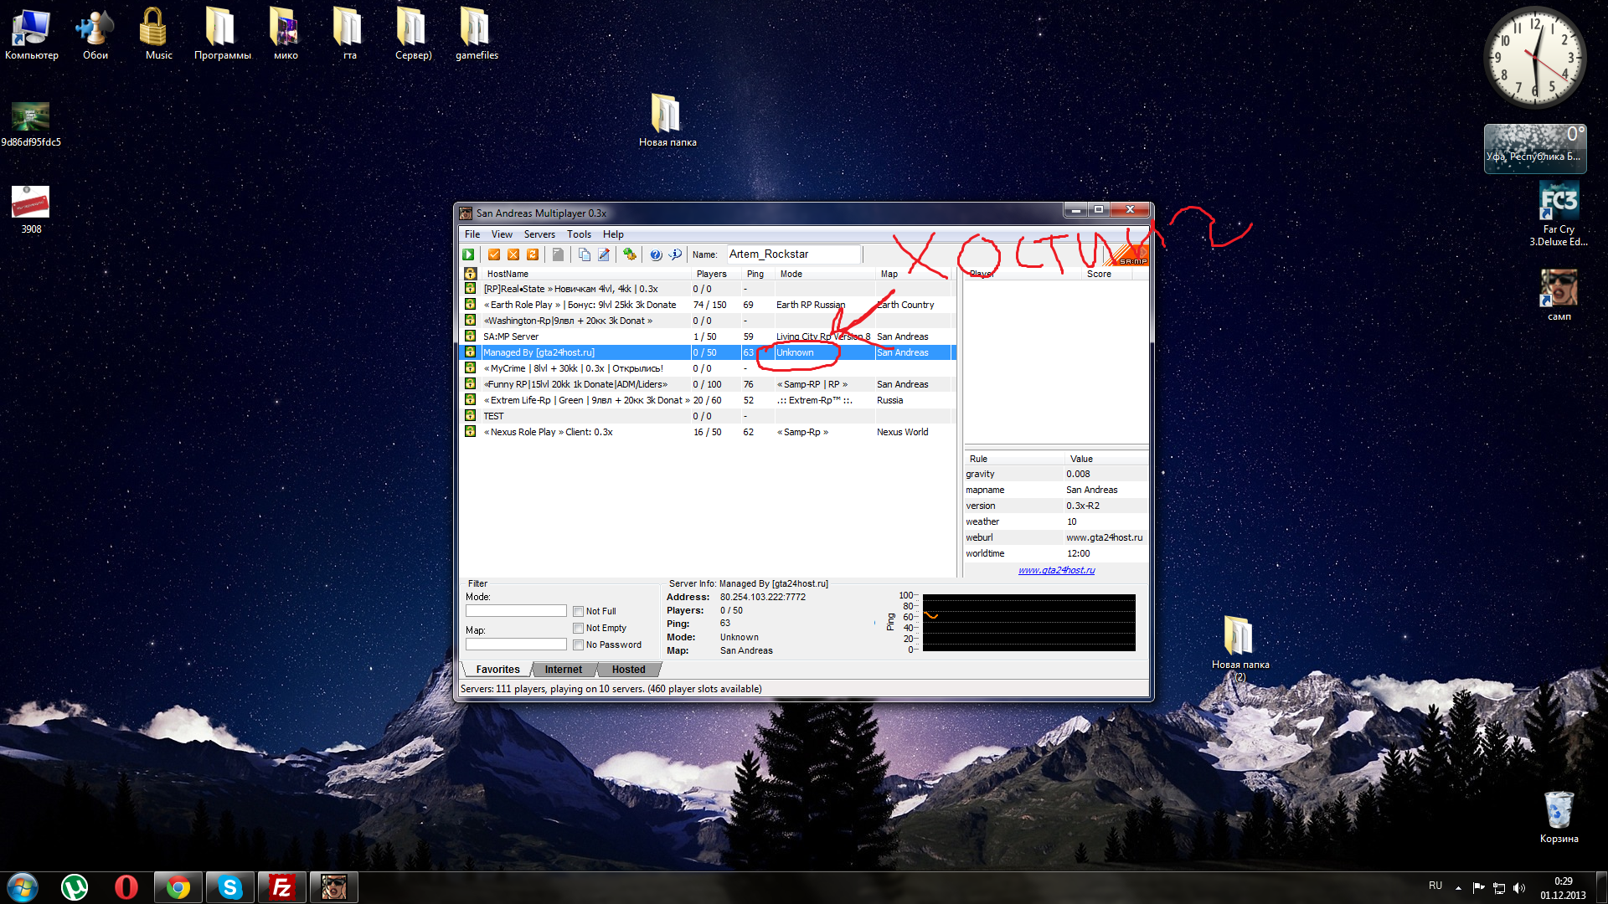1608x904 pixels.
Task: Click the lock column header icon
Action: tap(471, 274)
